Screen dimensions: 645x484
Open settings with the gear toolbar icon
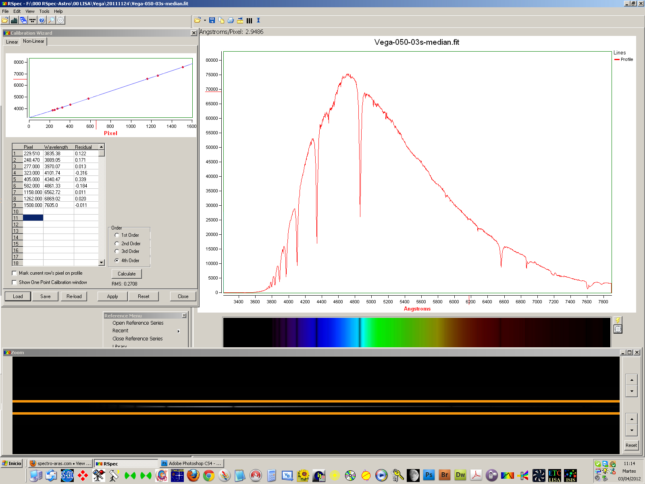click(60, 20)
